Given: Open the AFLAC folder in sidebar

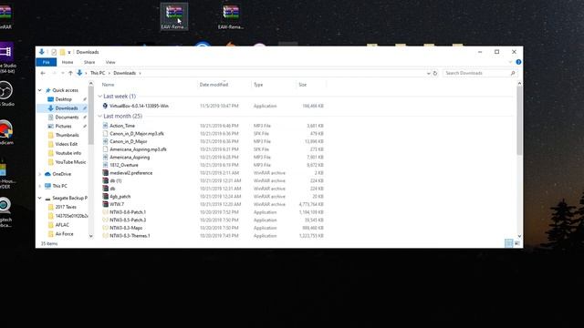Looking at the screenshot, I should [62, 225].
